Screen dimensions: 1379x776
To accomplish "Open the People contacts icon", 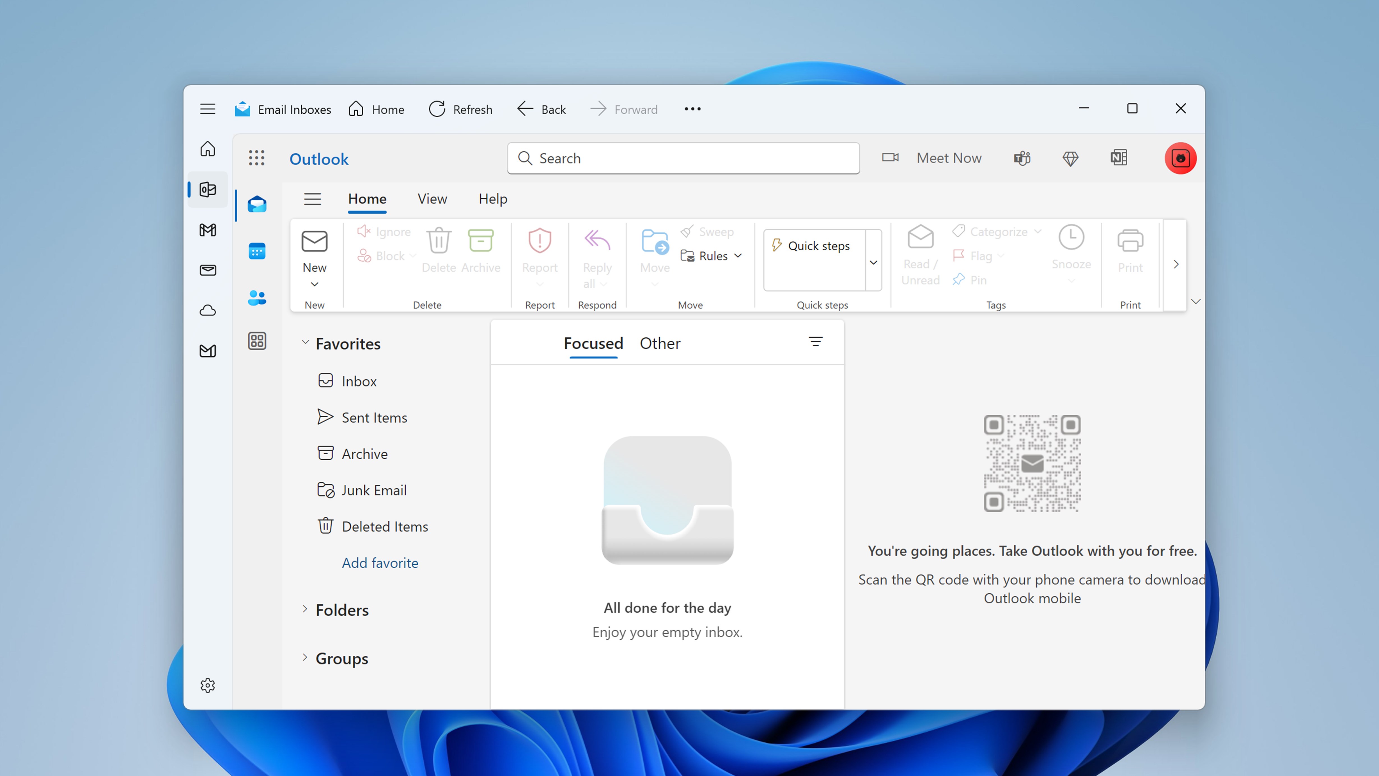I will [x=257, y=298].
